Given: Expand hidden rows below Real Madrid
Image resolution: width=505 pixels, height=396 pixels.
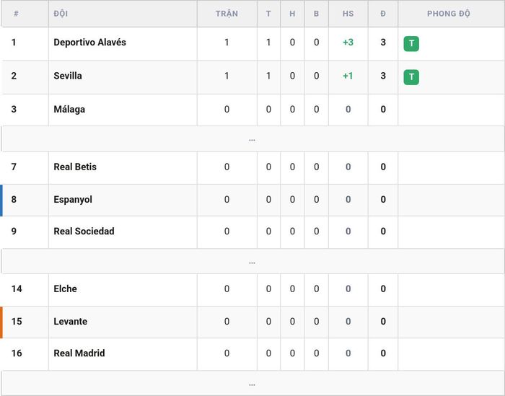Looking at the screenshot, I should tap(252, 384).
